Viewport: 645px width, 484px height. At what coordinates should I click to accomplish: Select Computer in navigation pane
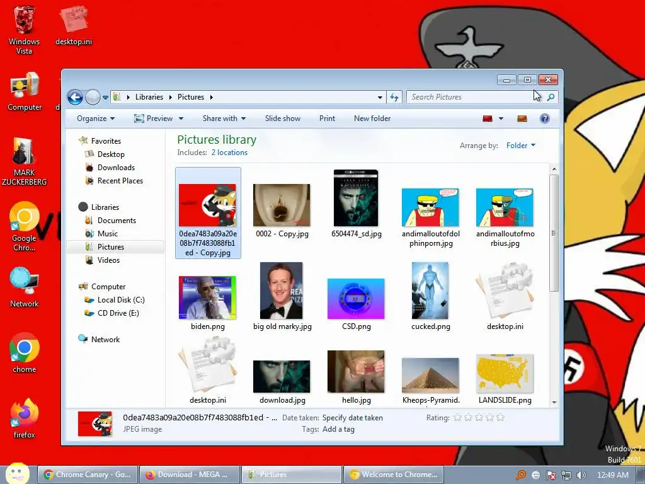(x=108, y=287)
